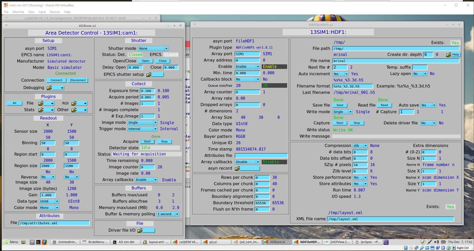Open the Driver file I/O menu
The width and height of the screenshot is (474, 251).
146,230
